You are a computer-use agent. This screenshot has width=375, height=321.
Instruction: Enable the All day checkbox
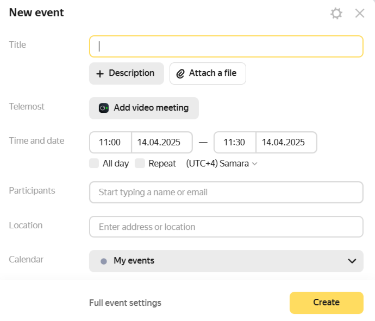95,163
